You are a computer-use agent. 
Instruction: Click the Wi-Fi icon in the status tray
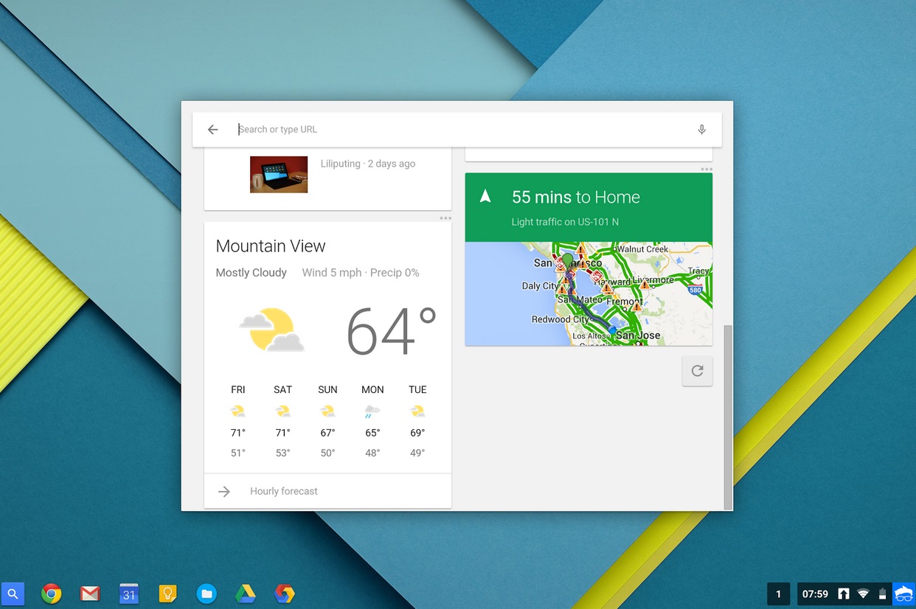pyautogui.click(x=863, y=594)
